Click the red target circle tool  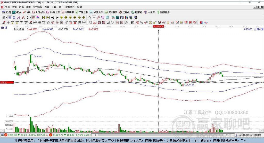click(53, 22)
